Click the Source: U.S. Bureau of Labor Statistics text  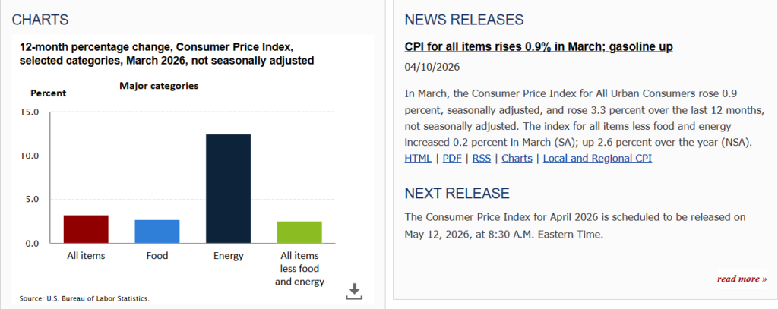84,298
